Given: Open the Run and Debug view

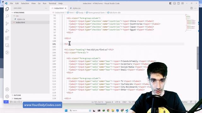Looking at the screenshot, I should (x=7, y=31).
